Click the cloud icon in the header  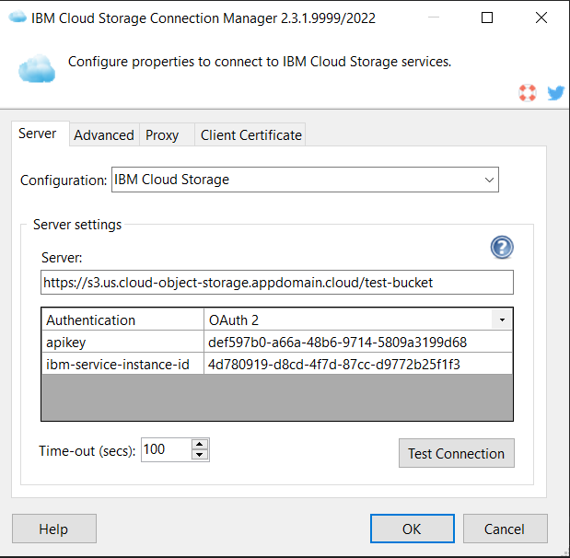37,68
